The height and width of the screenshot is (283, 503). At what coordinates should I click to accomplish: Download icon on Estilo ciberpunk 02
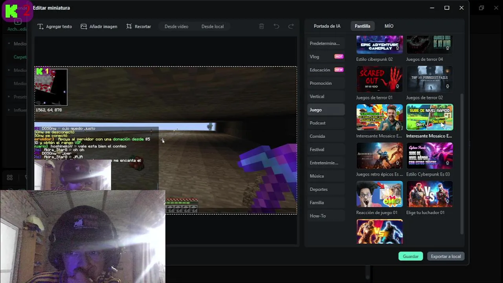(x=397, y=48)
